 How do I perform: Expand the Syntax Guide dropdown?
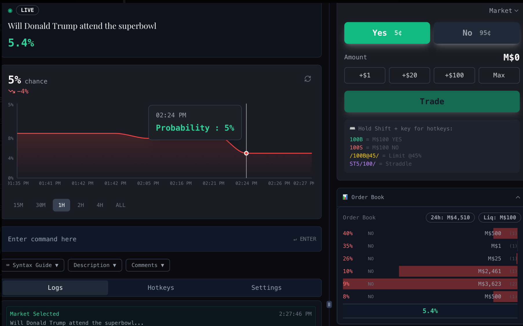tap(33, 265)
